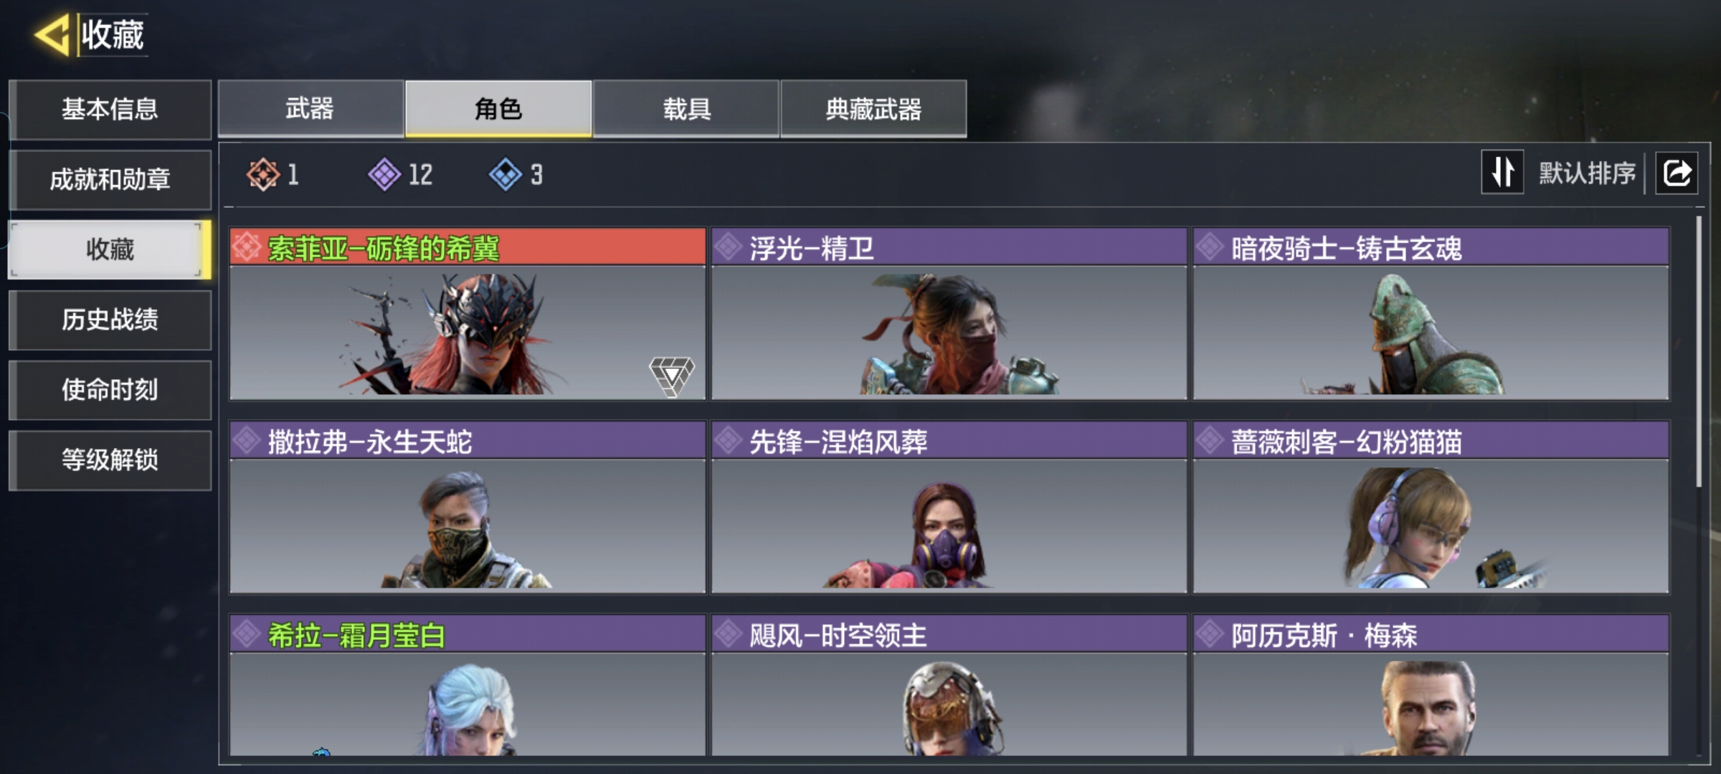The height and width of the screenshot is (774, 1721).
Task: Open 成就和勋章 from the sidebar
Action: pos(110,179)
